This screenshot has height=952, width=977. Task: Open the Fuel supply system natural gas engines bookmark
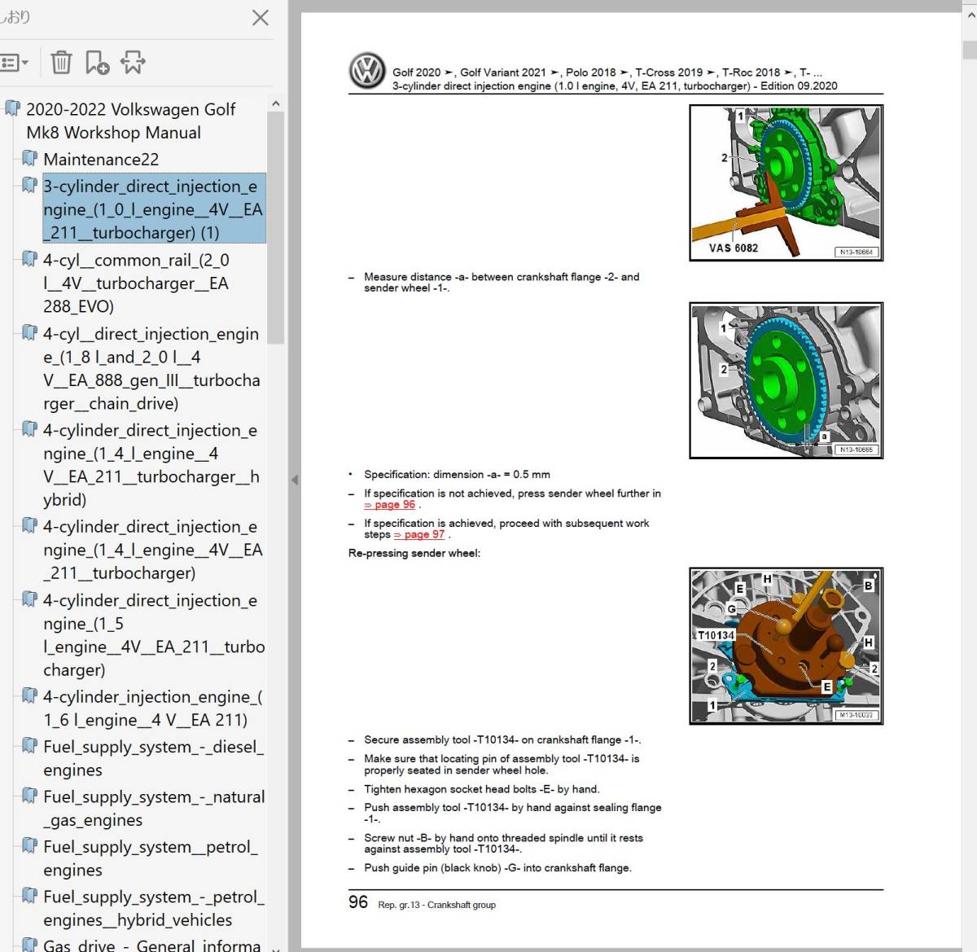point(154,809)
